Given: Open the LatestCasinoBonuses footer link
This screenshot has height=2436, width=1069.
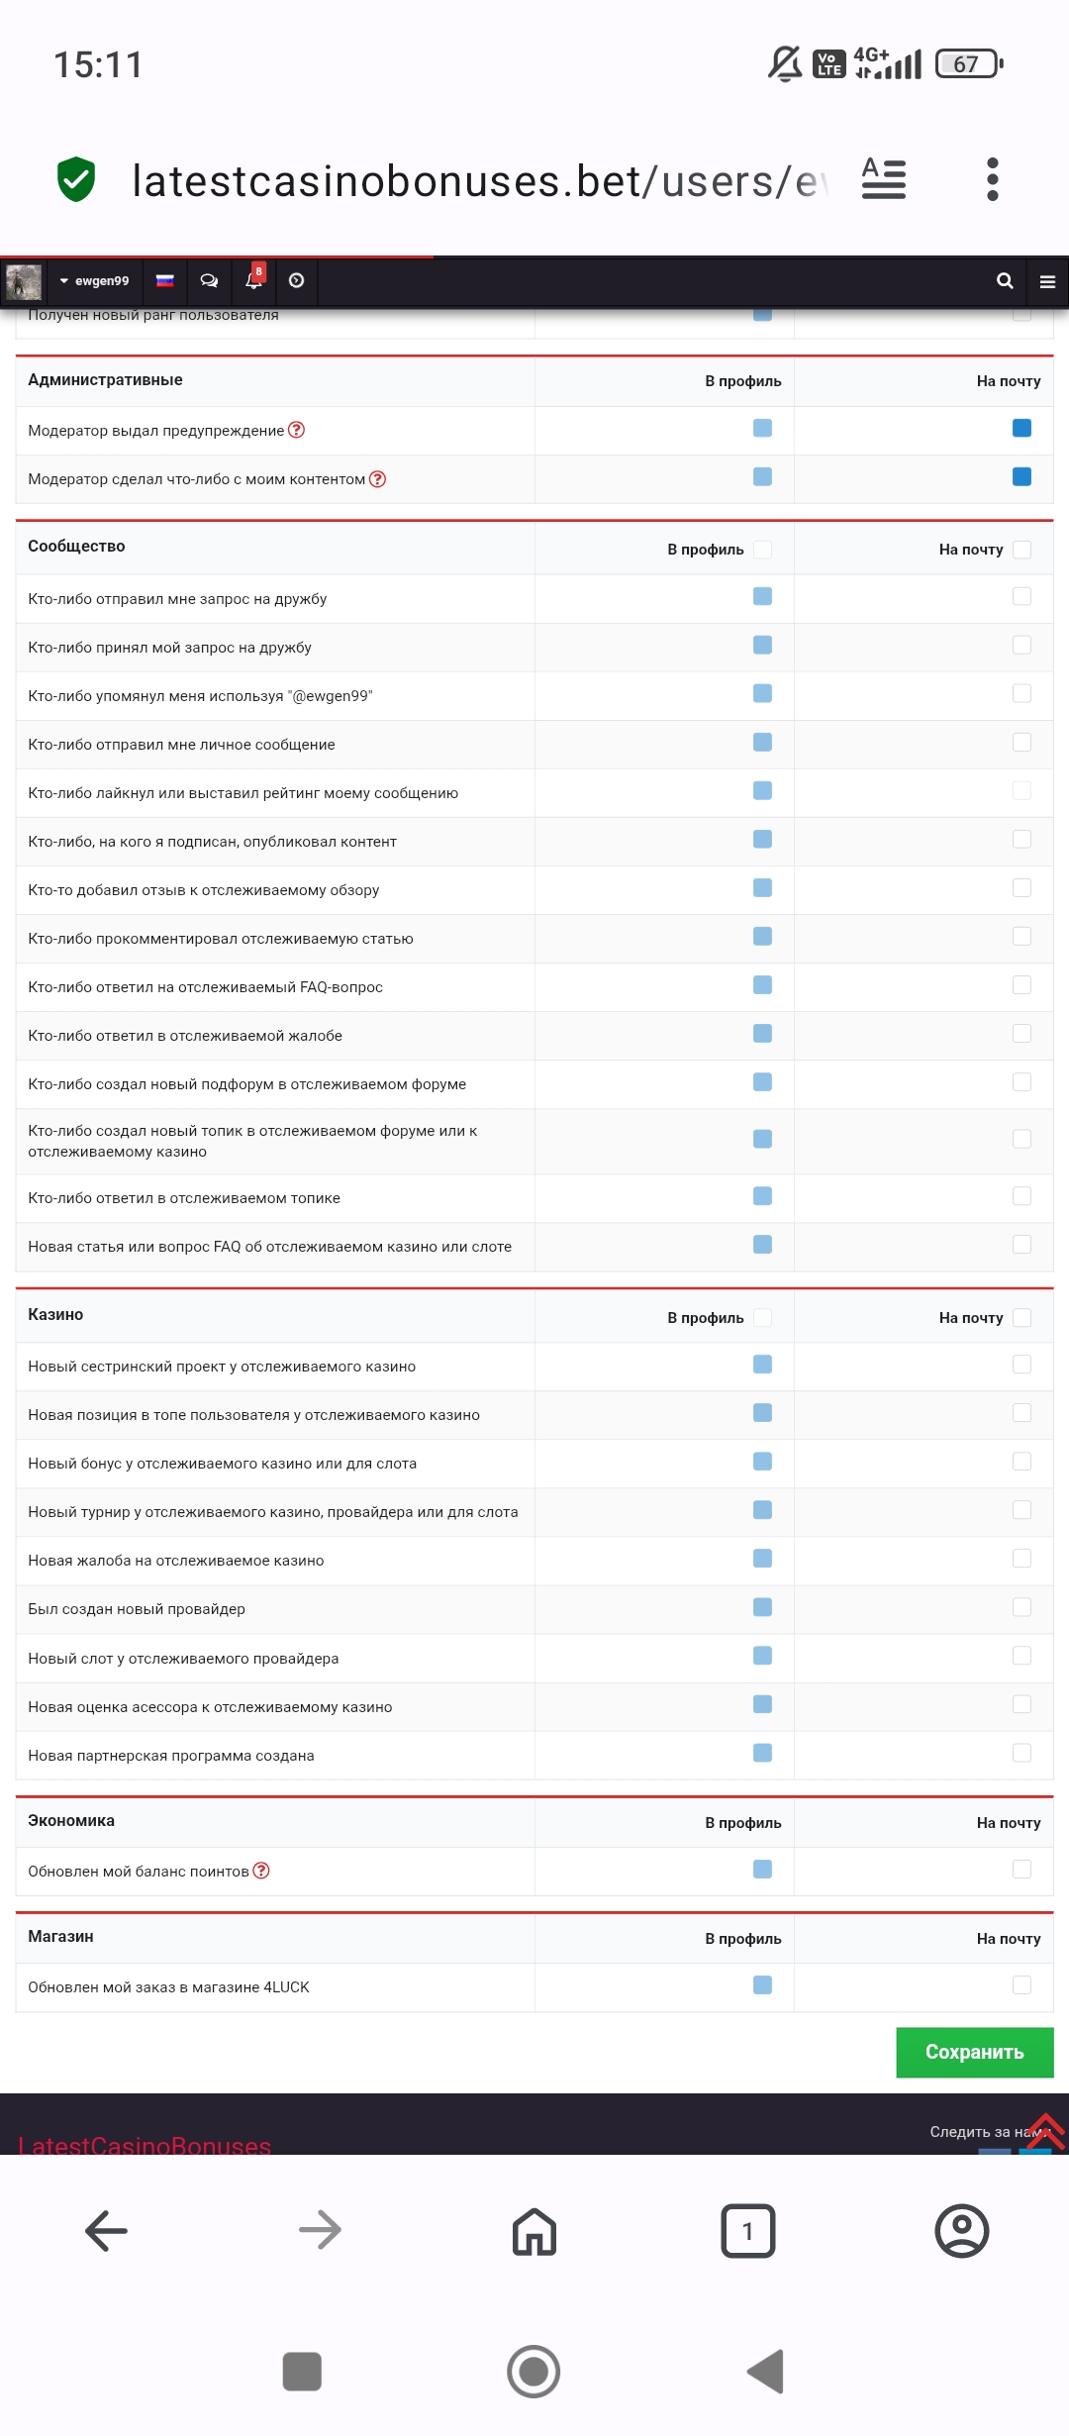Looking at the screenshot, I should 145,2145.
